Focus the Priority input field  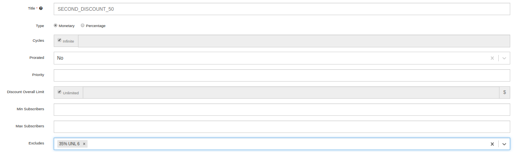point(282,75)
